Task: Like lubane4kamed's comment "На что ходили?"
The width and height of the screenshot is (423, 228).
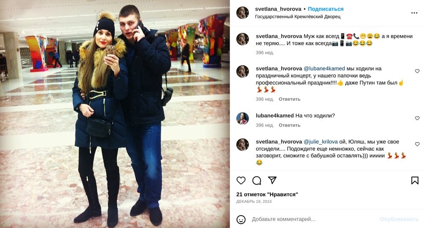Action: [417, 118]
